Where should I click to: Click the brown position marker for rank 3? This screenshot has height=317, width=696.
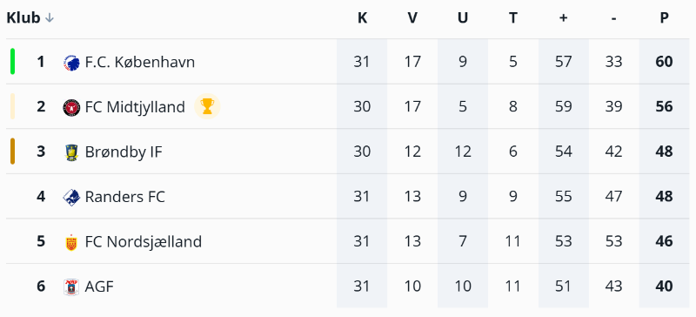tap(12, 152)
